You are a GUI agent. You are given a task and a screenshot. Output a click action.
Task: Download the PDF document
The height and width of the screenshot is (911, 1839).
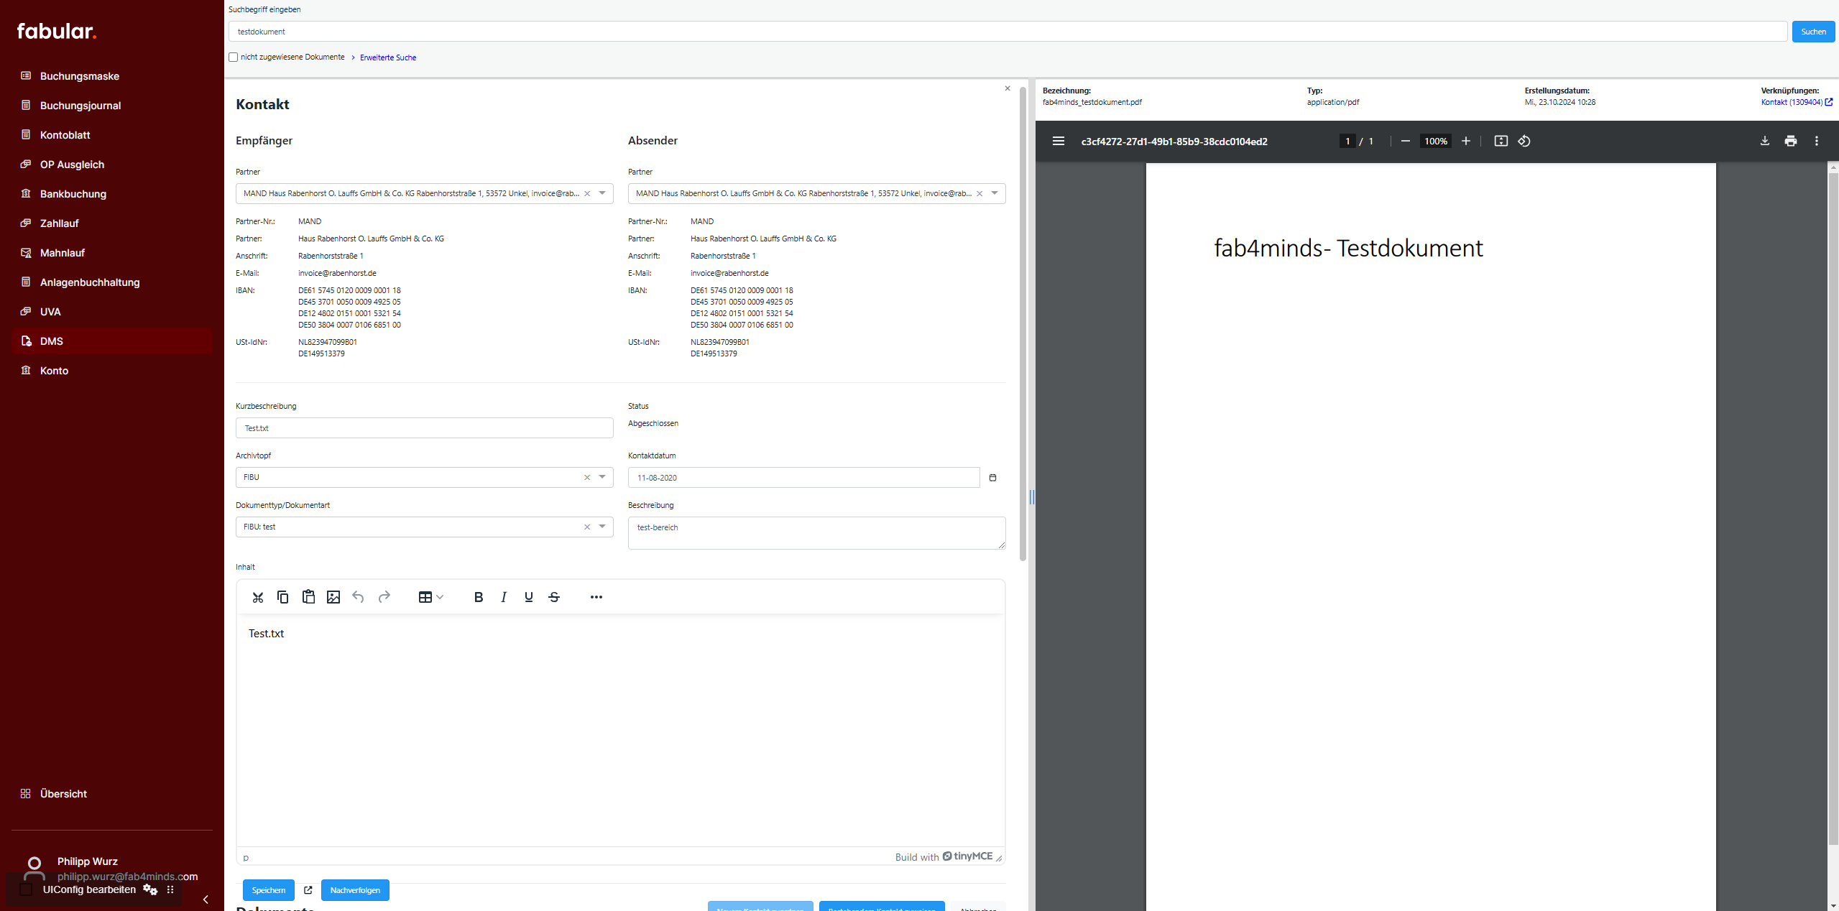[1764, 142]
